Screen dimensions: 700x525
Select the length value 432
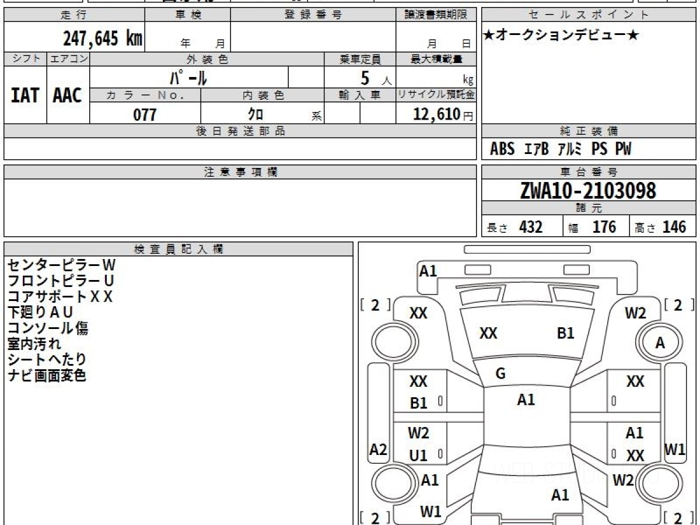point(530,227)
